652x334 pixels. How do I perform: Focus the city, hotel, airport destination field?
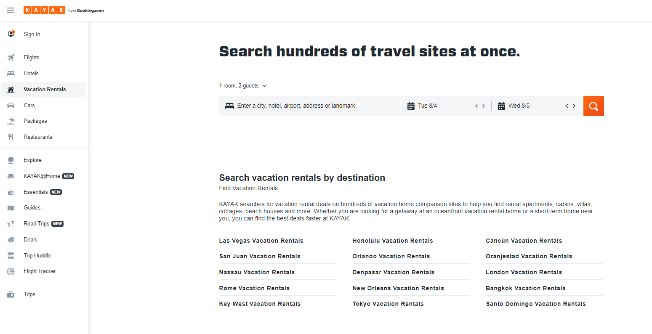309,106
